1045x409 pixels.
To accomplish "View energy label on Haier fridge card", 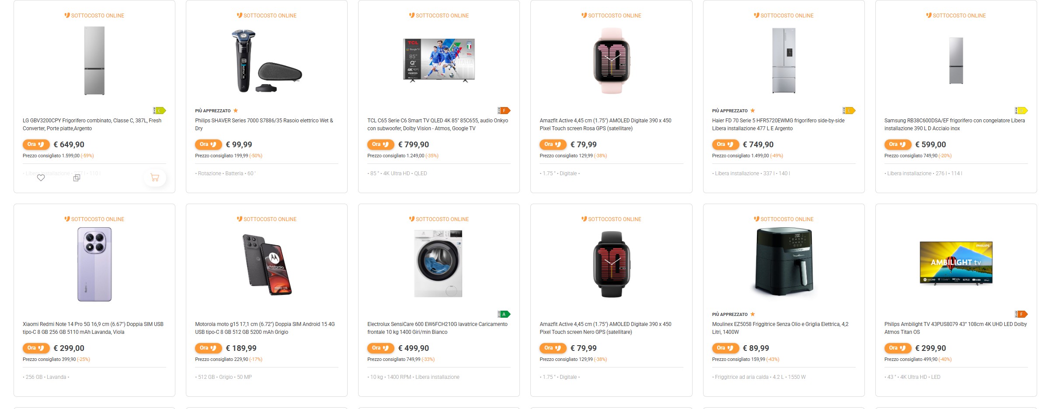I will (849, 111).
